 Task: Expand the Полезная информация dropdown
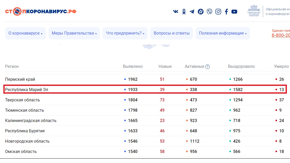[x=222, y=33]
